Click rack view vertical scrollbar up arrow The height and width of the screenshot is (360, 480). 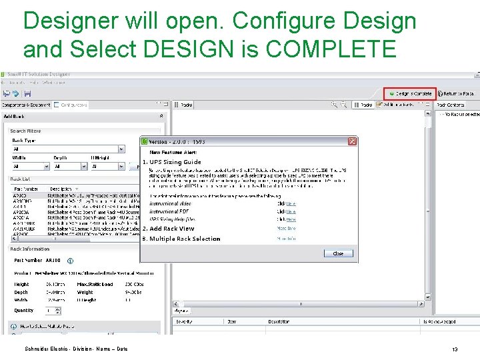[x=427, y=114]
